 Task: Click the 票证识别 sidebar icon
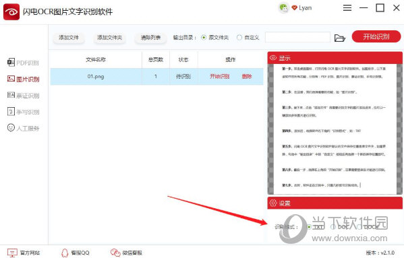pyautogui.click(x=11, y=95)
